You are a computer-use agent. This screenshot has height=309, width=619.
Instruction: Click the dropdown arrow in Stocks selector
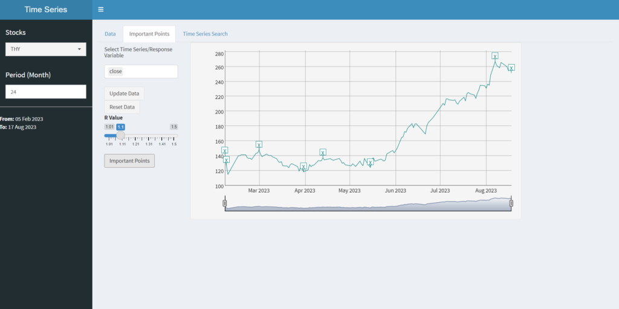click(79, 49)
